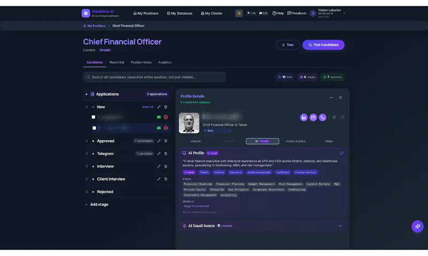
Task: Delete the New stage trash icon
Action: [x=165, y=107]
